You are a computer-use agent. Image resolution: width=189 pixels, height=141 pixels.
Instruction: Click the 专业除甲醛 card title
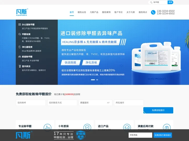click(25, 126)
